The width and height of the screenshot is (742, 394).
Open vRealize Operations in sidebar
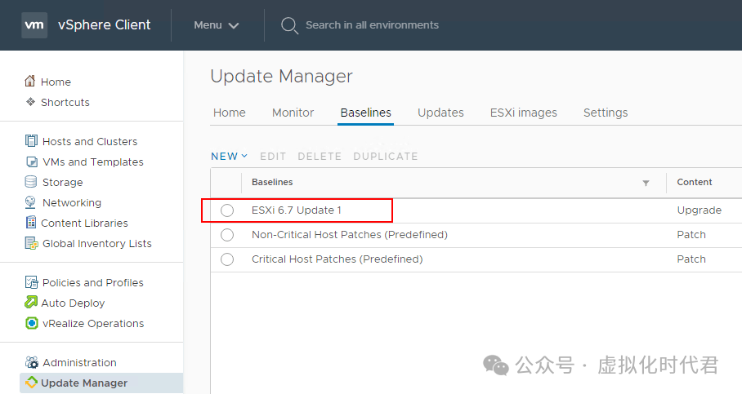pyautogui.click(x=93, y=323)
